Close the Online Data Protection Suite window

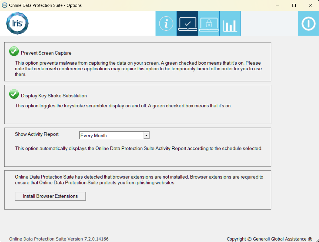(311, 5)
